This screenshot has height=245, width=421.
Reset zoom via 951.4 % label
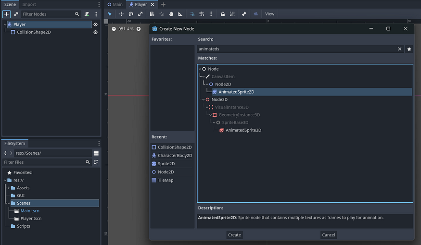[x=126, y=29]
